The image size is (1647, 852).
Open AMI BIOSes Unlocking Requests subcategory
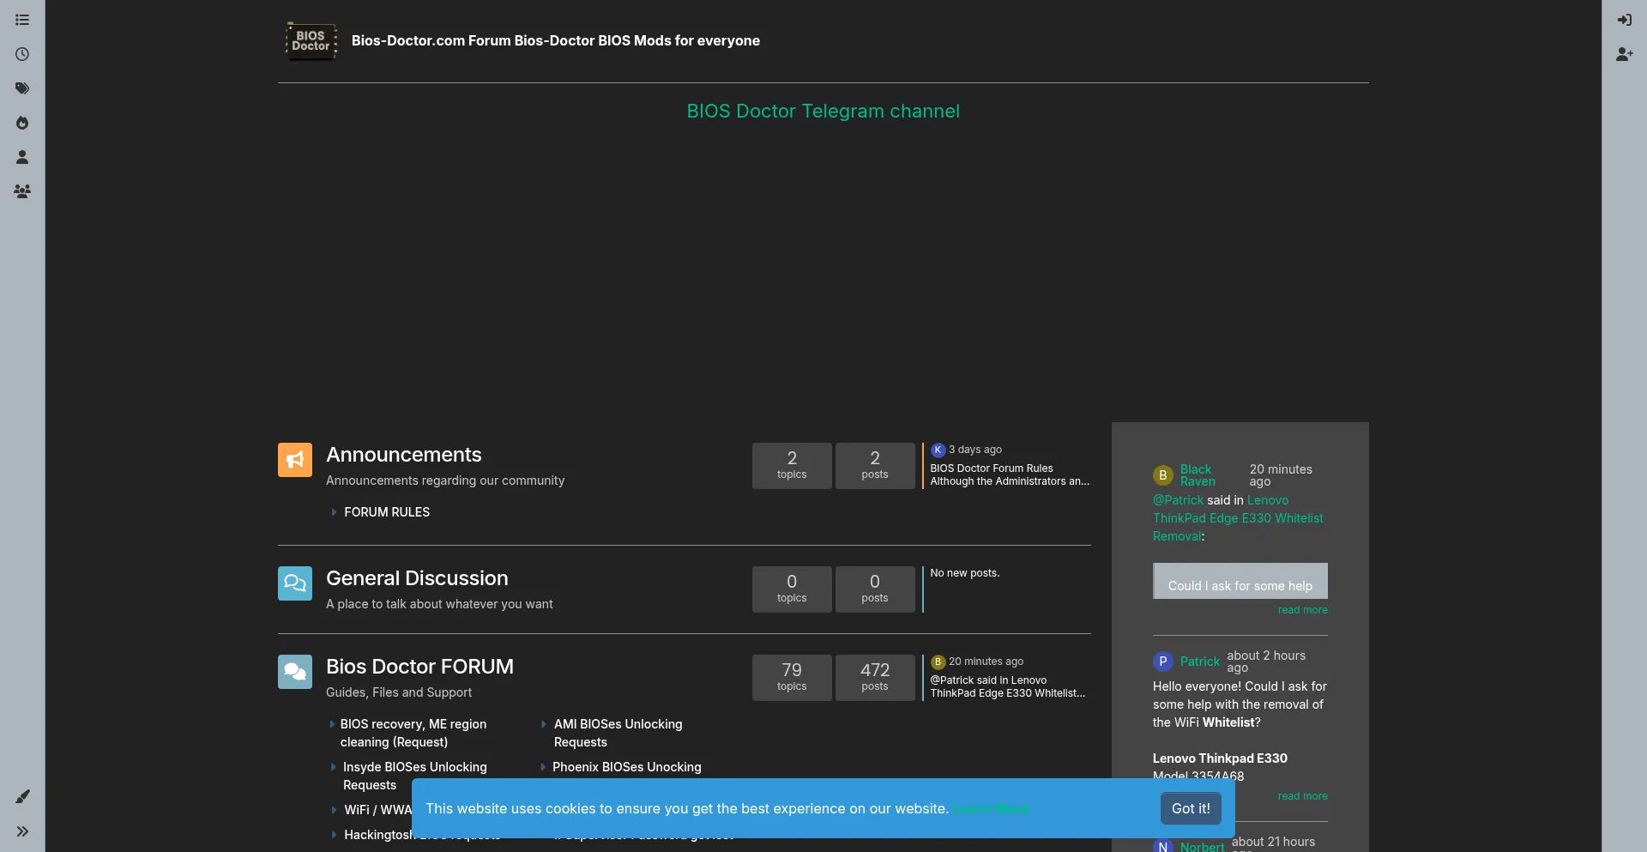(x=618, y=733)
